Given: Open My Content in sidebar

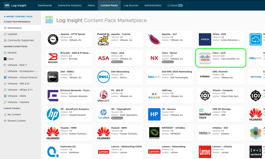Looking at the screenshot, I should click(x=14, y=114).
